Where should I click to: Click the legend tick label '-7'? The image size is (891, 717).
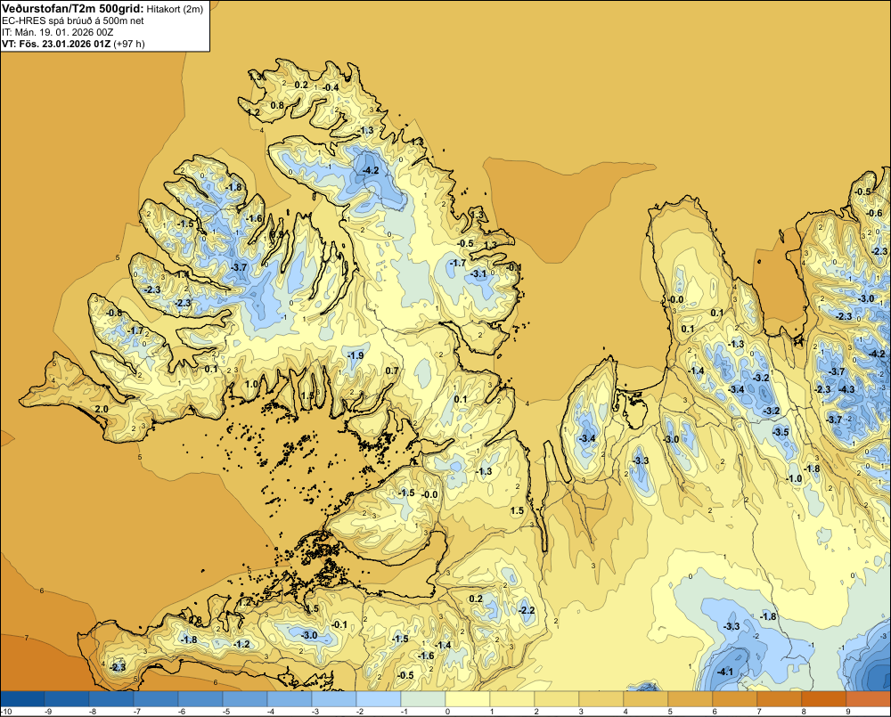[137, 712]
